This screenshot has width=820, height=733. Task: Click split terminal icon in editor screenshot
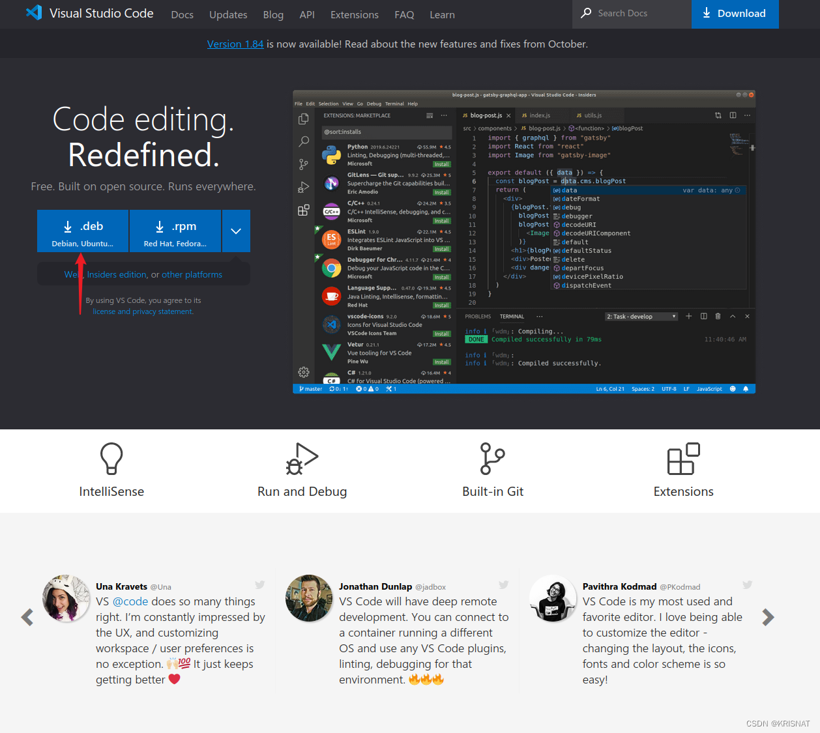pos(703,316)
